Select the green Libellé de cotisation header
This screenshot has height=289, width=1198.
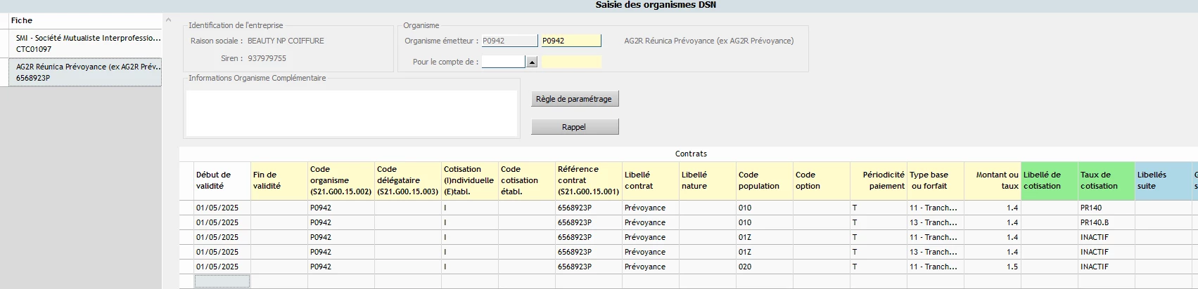click(1048, 181)
